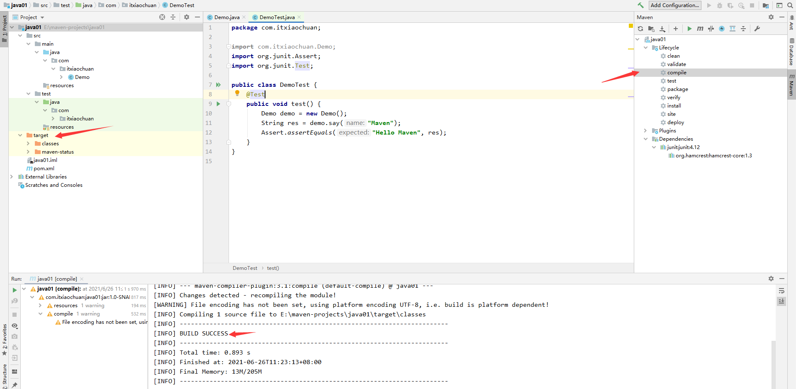The height and width of the screenshot is (389, 796).
Task: Toggle scroll to end in console
Action: coord(781,301)
